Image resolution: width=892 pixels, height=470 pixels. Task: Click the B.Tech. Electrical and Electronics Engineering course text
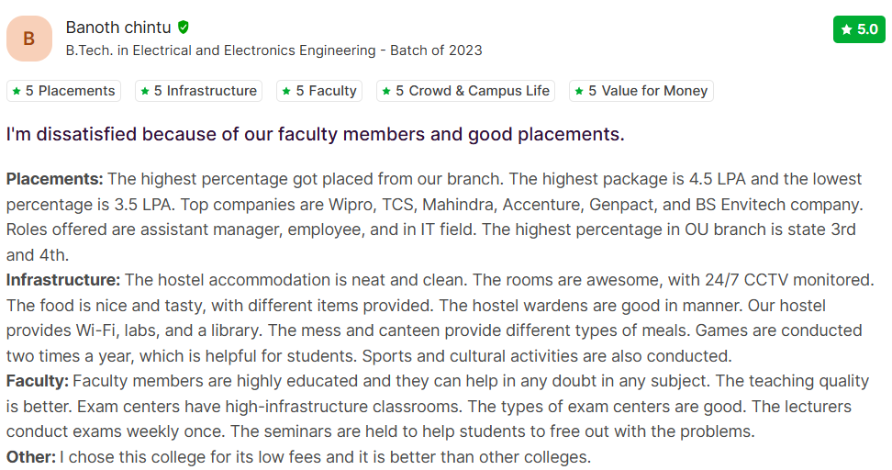pyautogui.click(x=273, y=50)
